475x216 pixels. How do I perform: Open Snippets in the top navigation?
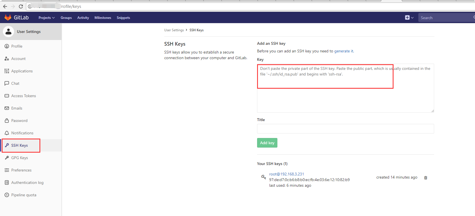tap(123, 17)
